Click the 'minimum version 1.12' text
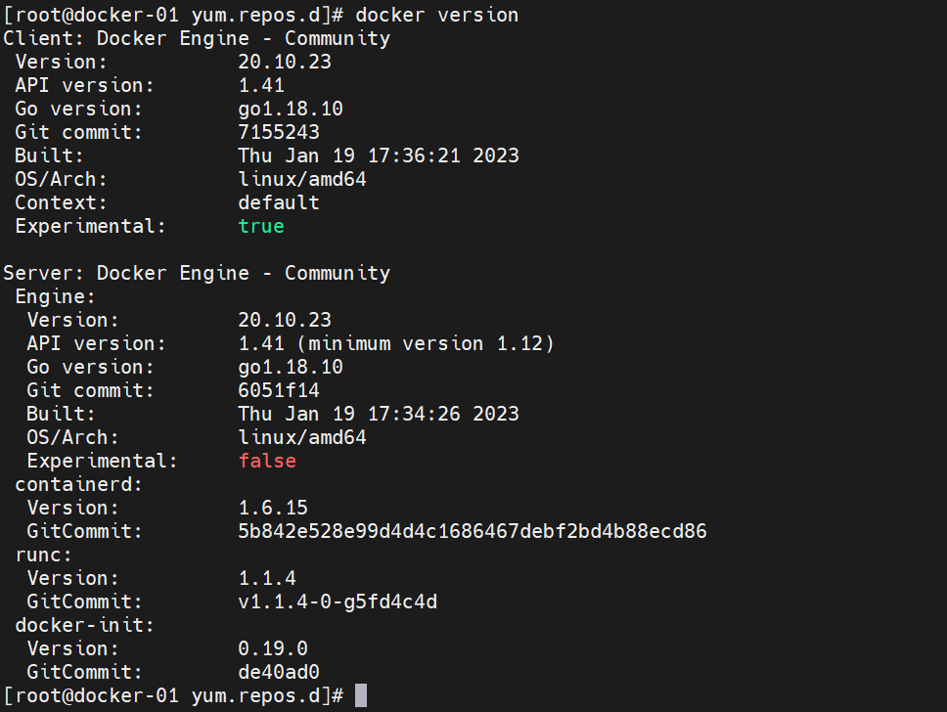947x712 pixels. [x=426, y=343]
